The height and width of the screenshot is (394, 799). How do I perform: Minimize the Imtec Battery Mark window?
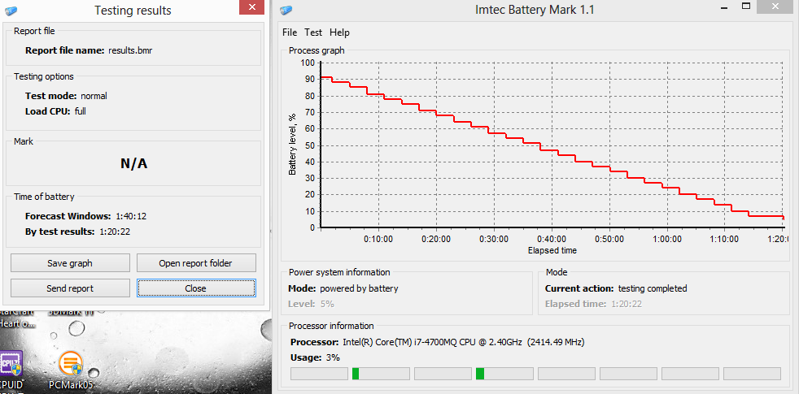[x=724, y=6]
